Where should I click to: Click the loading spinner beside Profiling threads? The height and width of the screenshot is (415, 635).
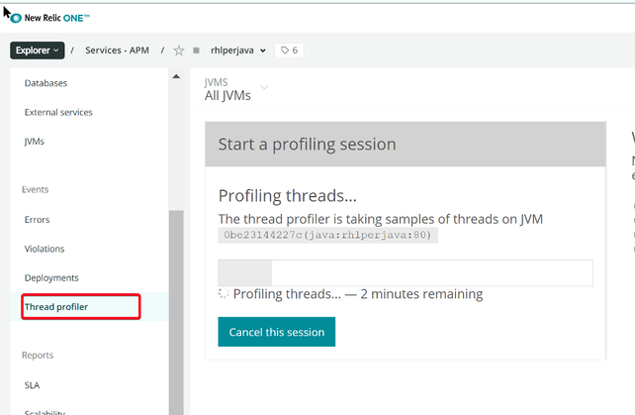click(224, 293)
